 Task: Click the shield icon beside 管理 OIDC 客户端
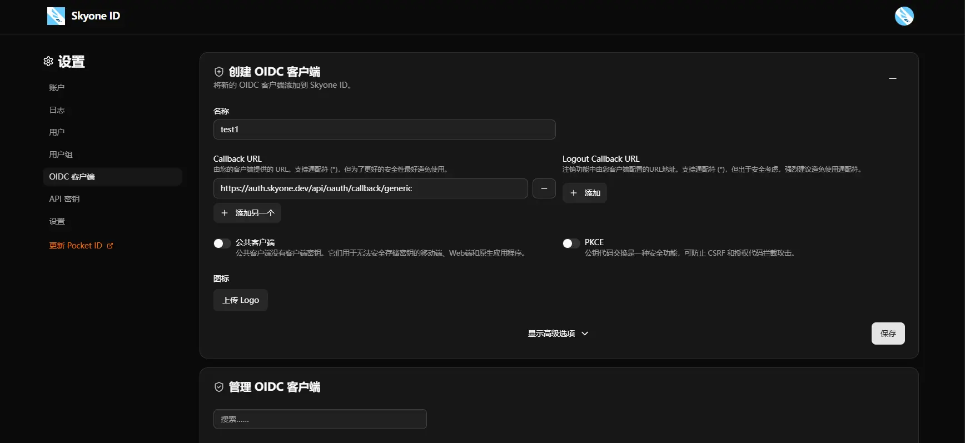[219, 387]
